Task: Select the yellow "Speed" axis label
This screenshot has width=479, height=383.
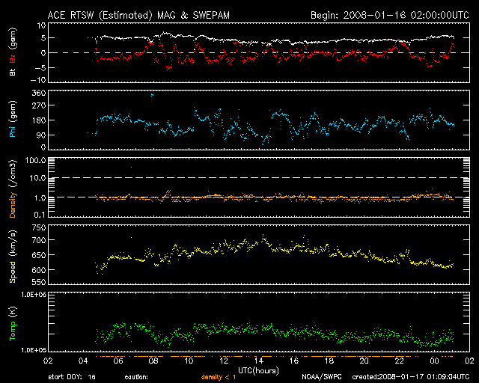Action: [x=13, y=272]
